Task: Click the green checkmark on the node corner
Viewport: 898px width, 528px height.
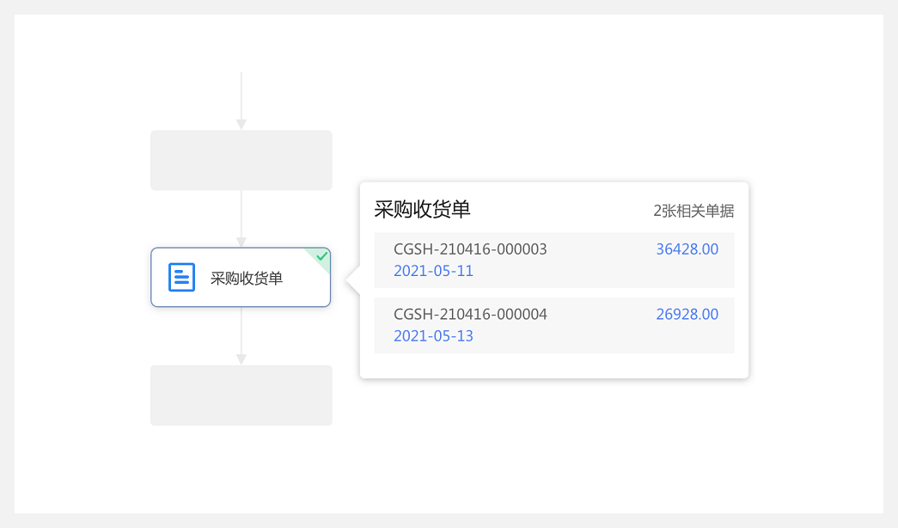Action: pyautogui.click(x=322, y=256)
